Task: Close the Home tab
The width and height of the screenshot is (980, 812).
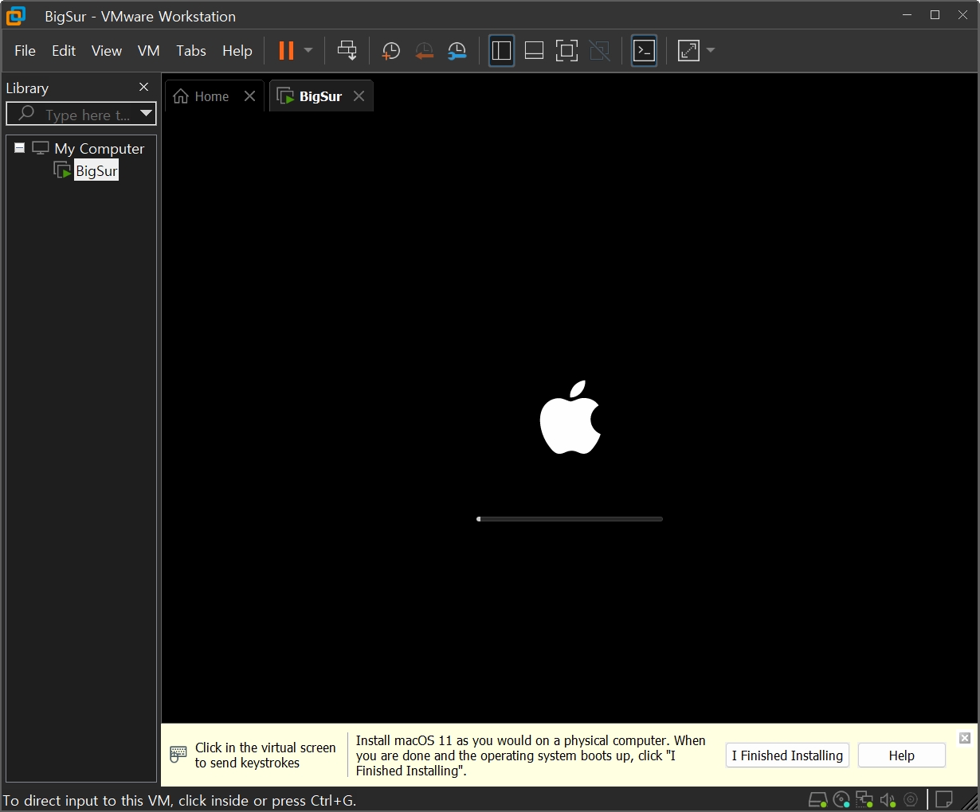Action: 249,96
